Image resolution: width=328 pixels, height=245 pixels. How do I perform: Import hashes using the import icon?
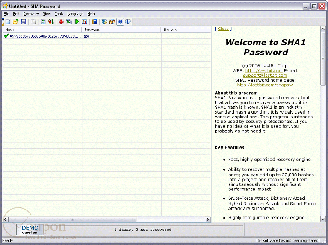point(69,22)
